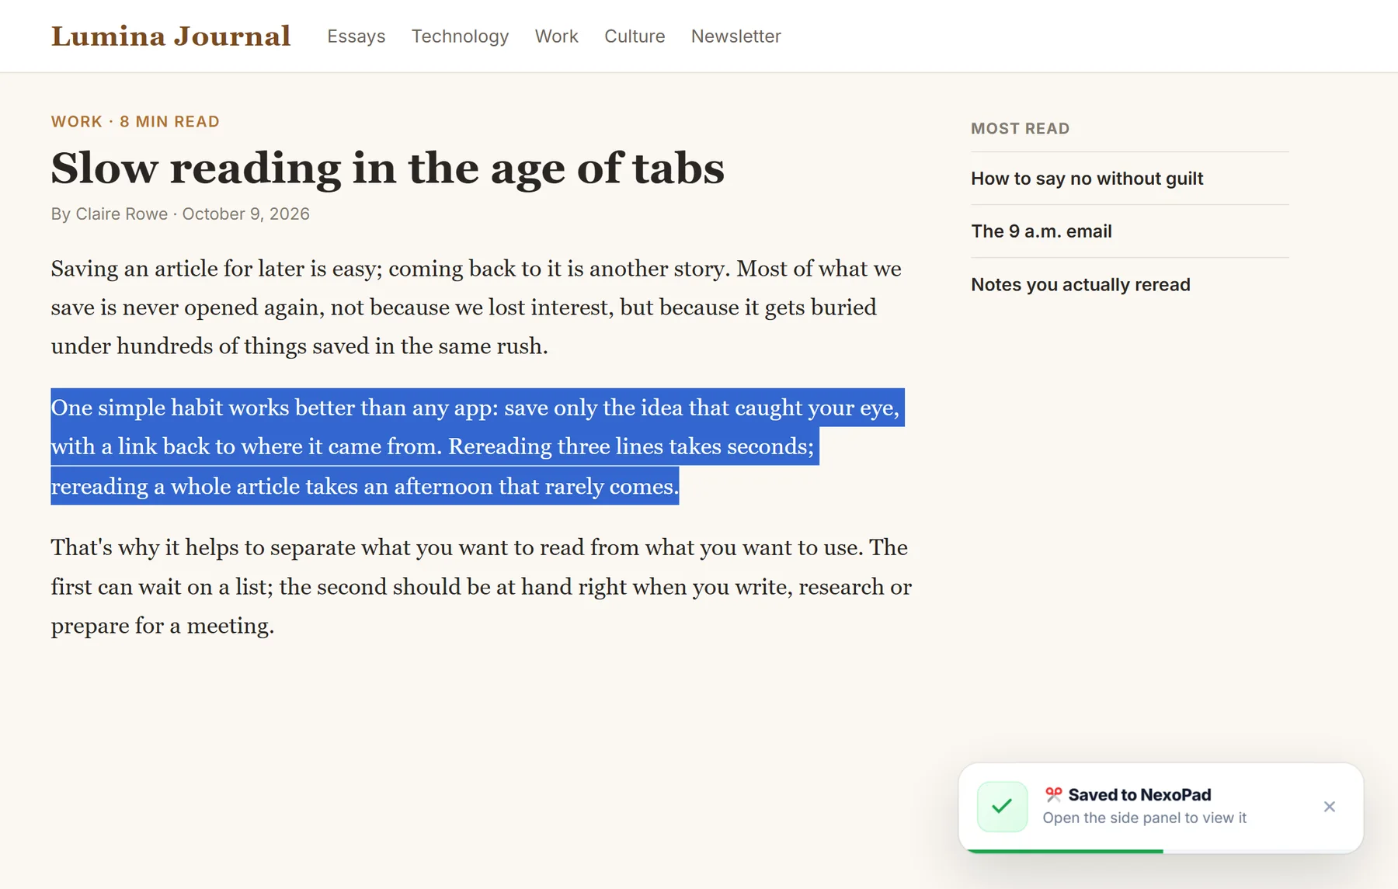Click the byline 'By Claire Rowe'
Screen dimensions: 1398x889
tap(110, 214)
